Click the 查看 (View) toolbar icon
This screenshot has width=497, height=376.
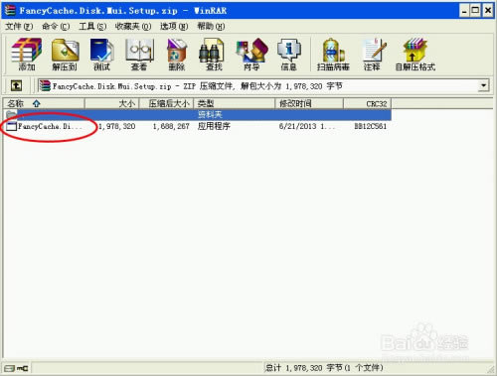click(139, 55)
